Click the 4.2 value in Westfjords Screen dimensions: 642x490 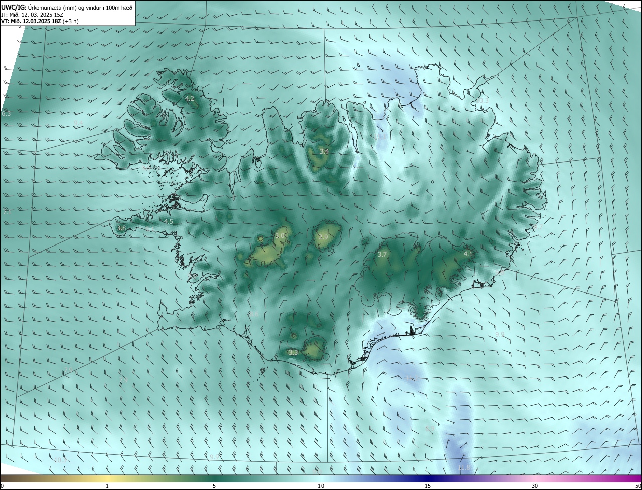[190, 99]
